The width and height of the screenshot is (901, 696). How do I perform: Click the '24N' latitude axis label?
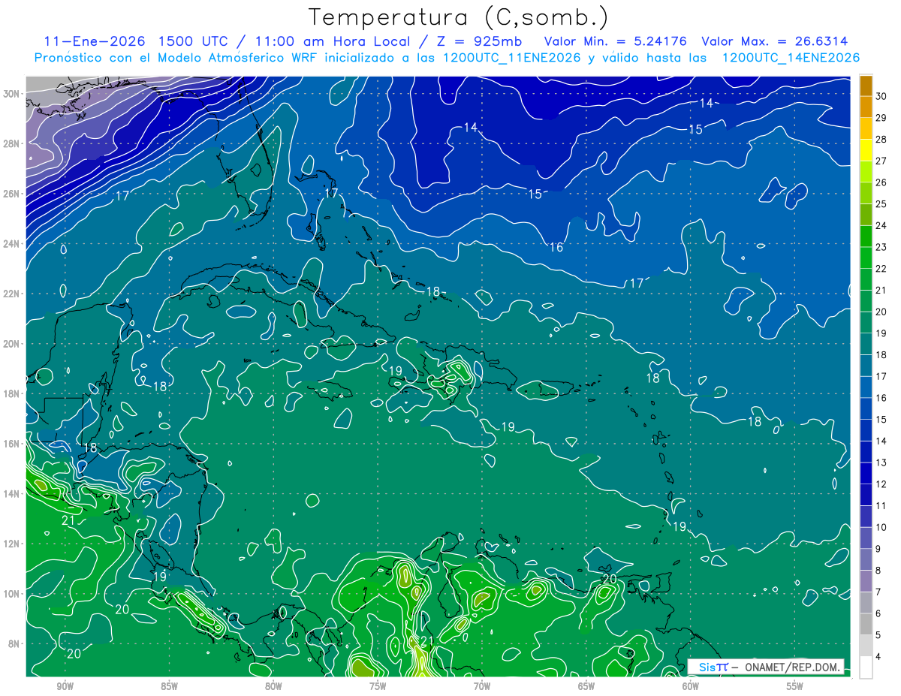point(11,243)
